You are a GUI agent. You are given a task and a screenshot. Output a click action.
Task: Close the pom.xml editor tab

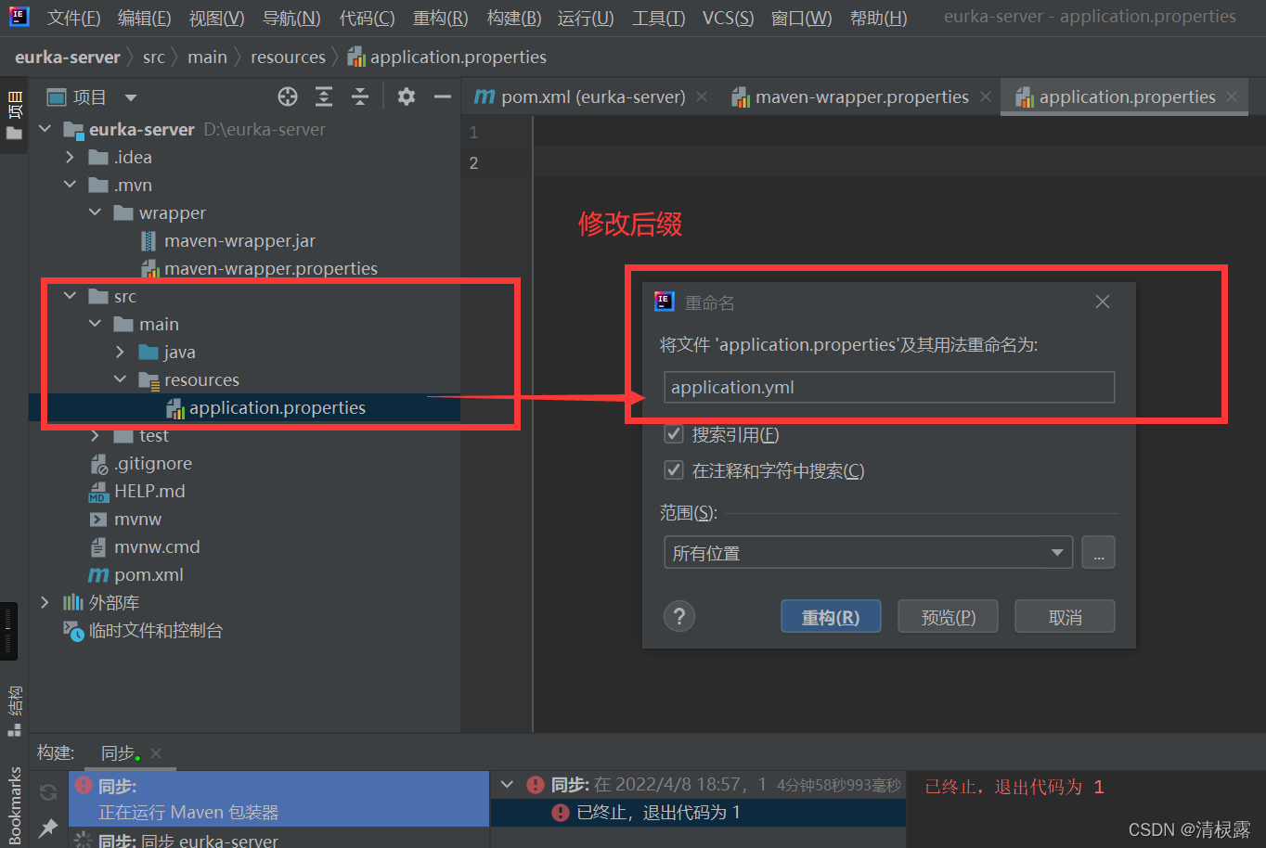(x=702, y=96)
